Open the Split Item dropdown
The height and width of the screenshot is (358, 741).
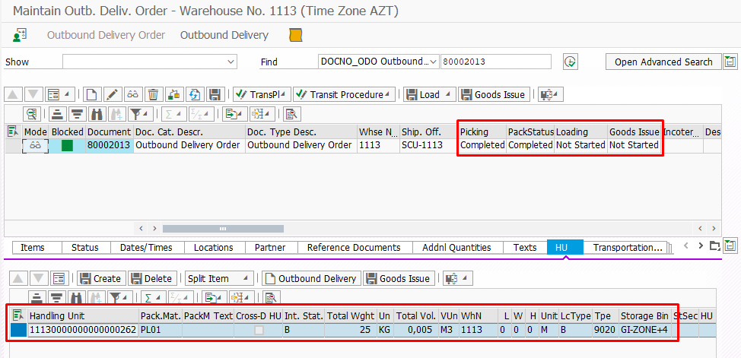[246, 279]
